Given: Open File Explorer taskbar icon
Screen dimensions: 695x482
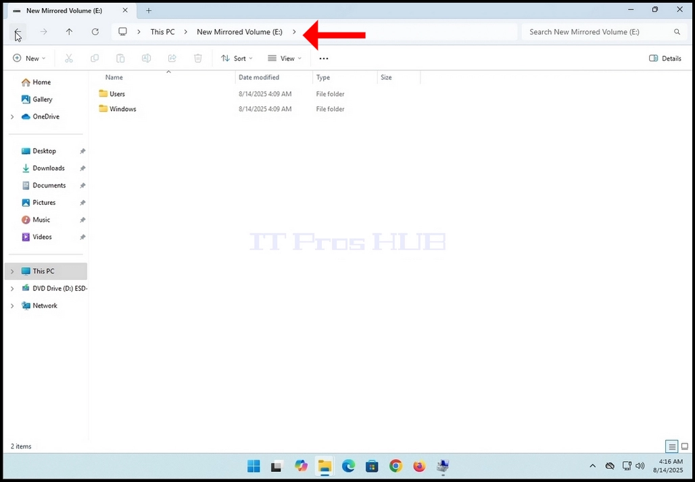Looking at the screenshot, I should point(325,466).
